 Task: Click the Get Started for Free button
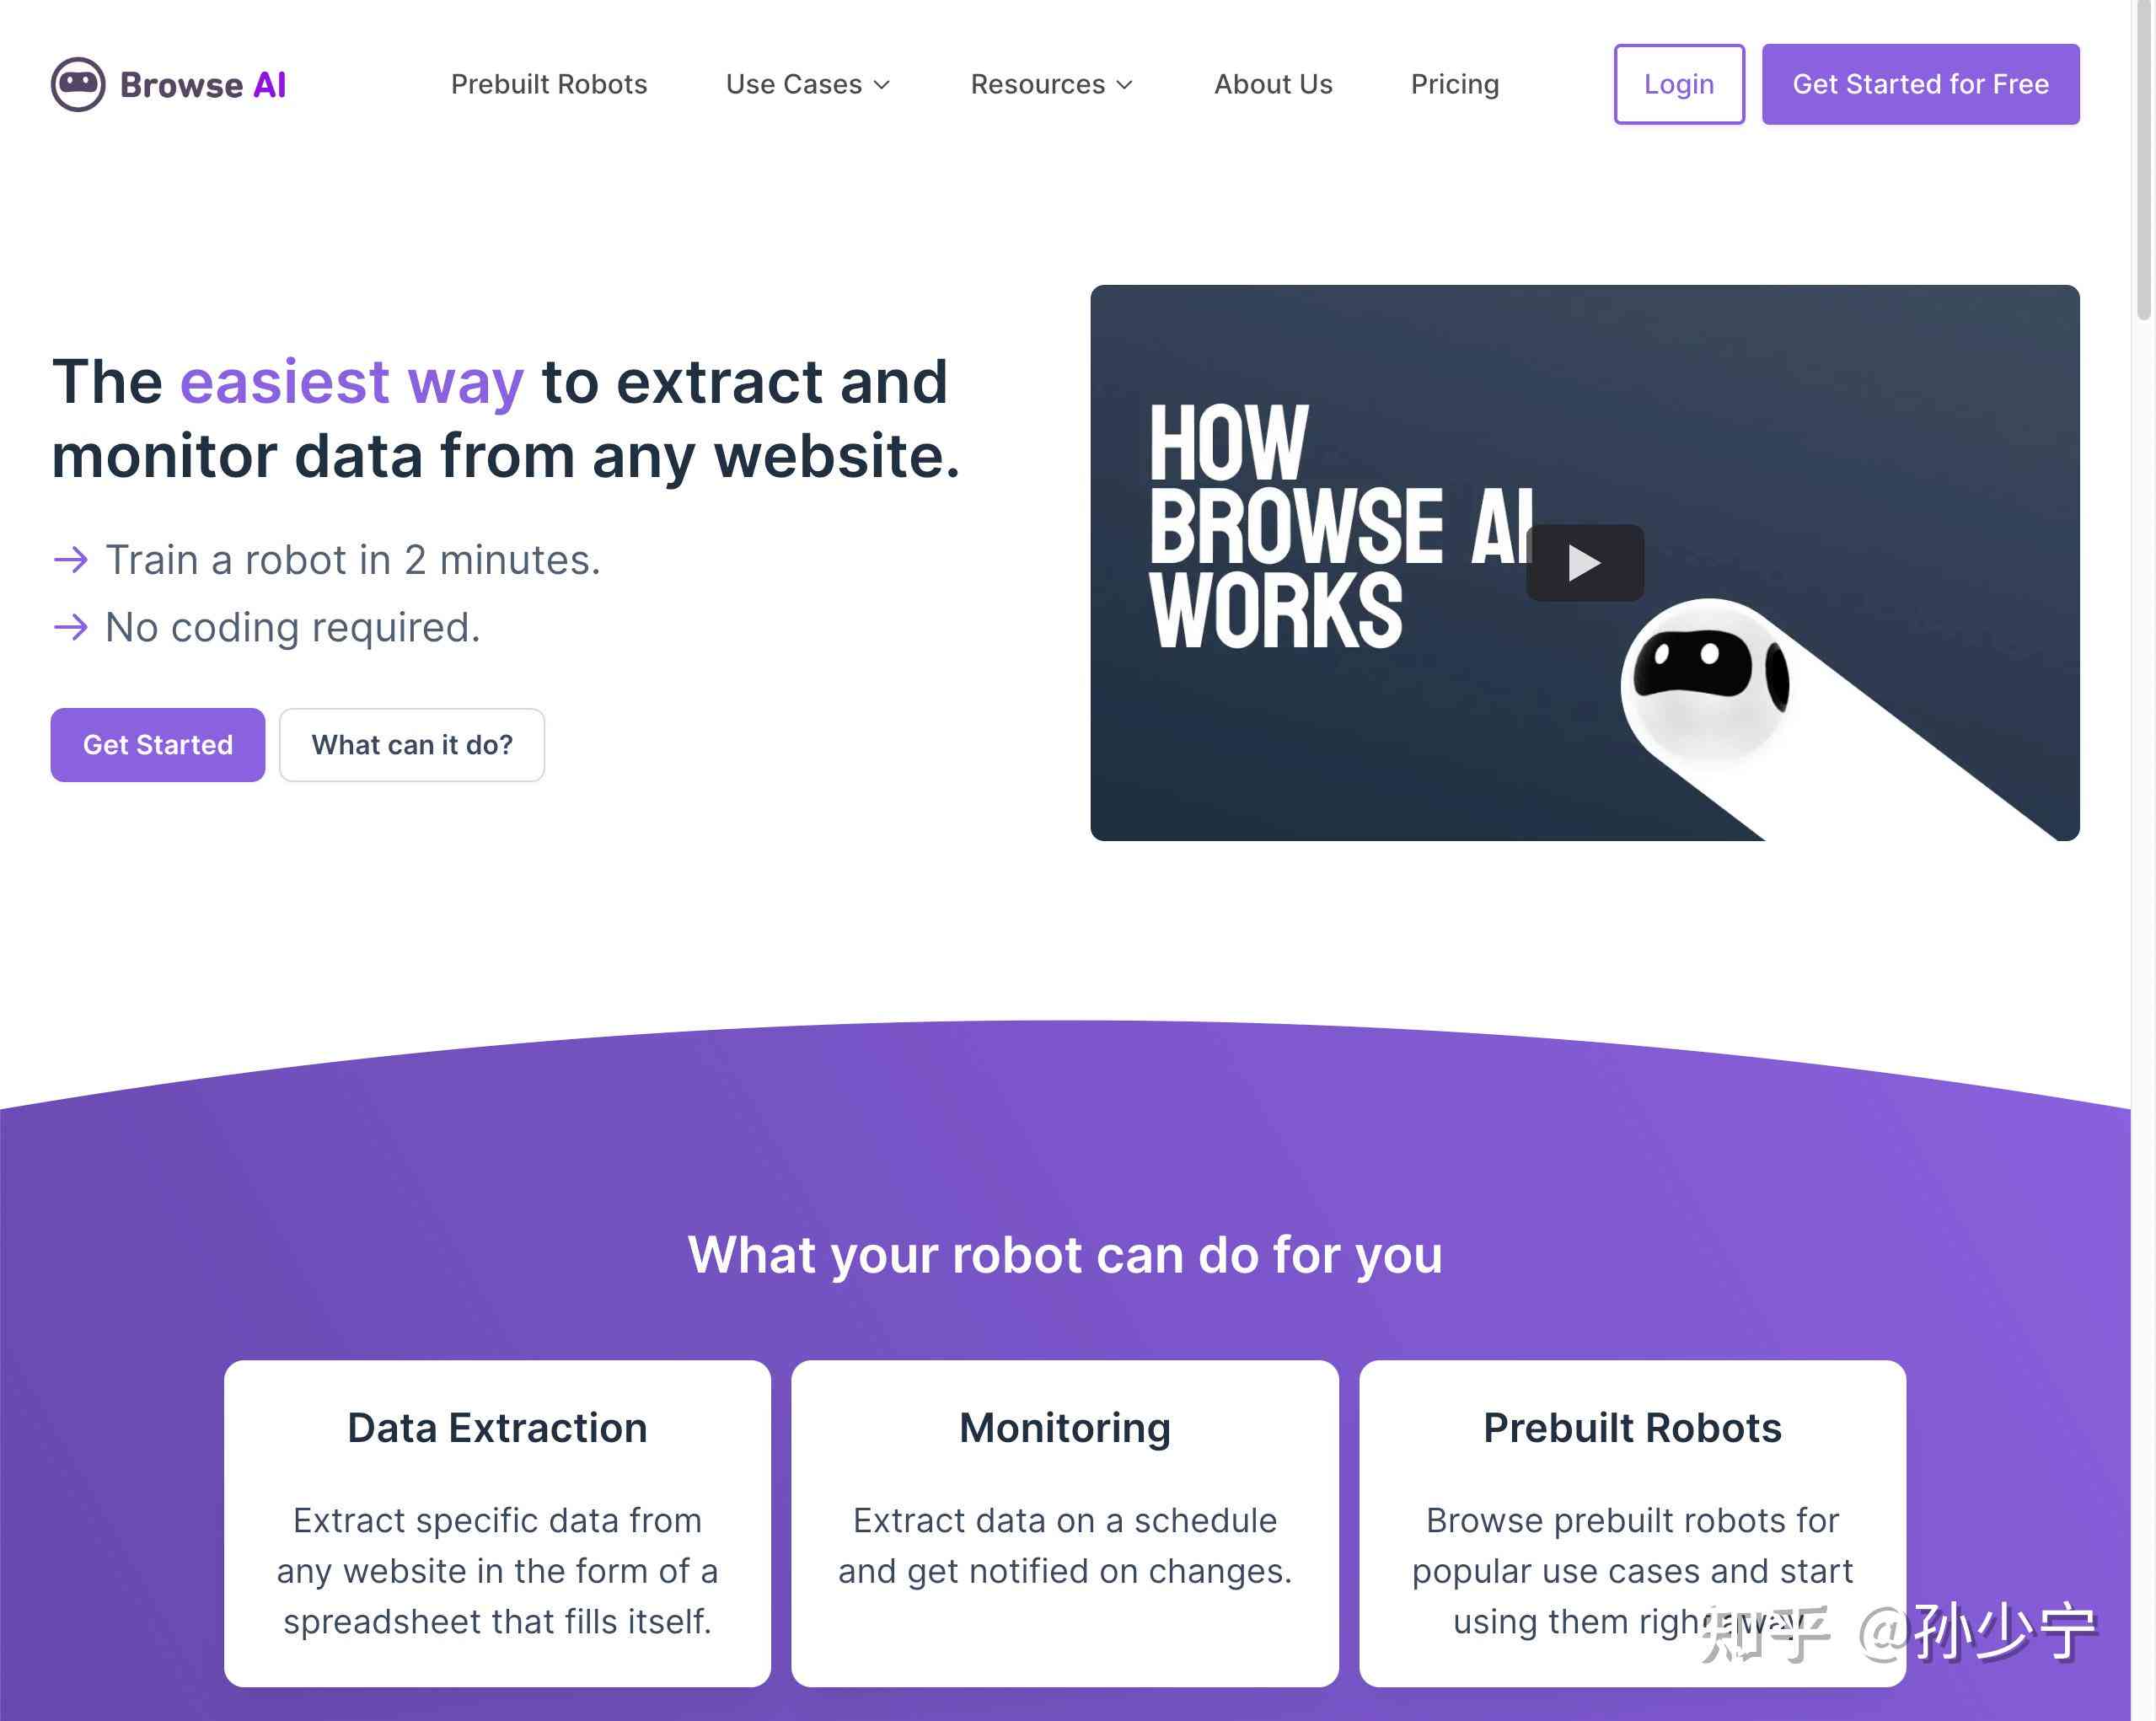tap(1923, 83)
